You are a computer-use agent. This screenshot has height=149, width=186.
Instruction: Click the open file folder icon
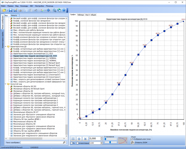[x=4, y=10]
